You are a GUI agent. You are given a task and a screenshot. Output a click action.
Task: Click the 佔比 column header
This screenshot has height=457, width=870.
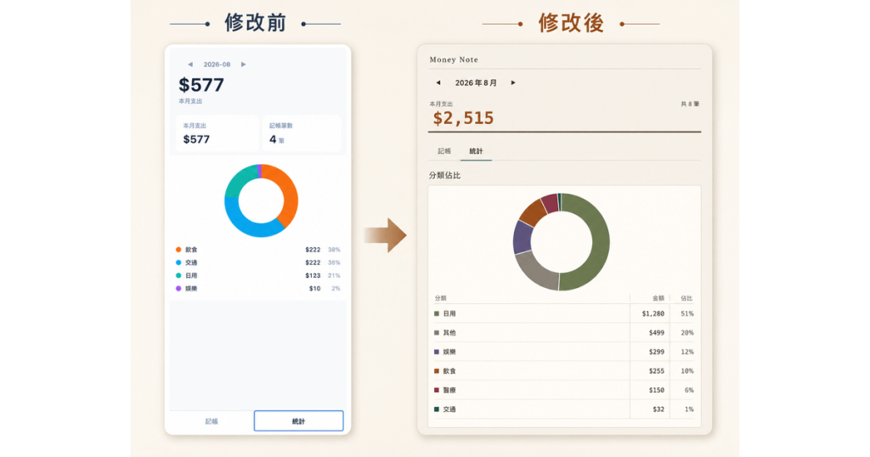pos(686,298)
